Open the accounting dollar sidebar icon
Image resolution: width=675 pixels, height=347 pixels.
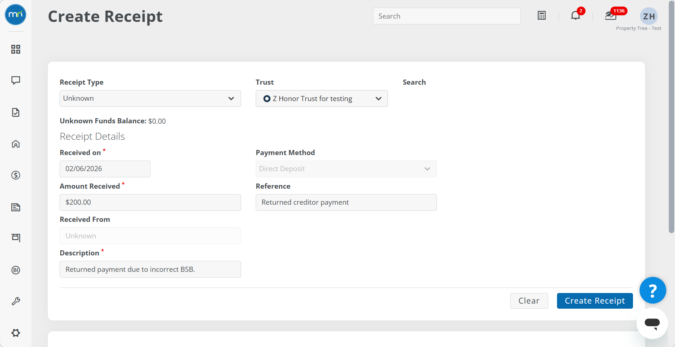[x=16, y=175]
